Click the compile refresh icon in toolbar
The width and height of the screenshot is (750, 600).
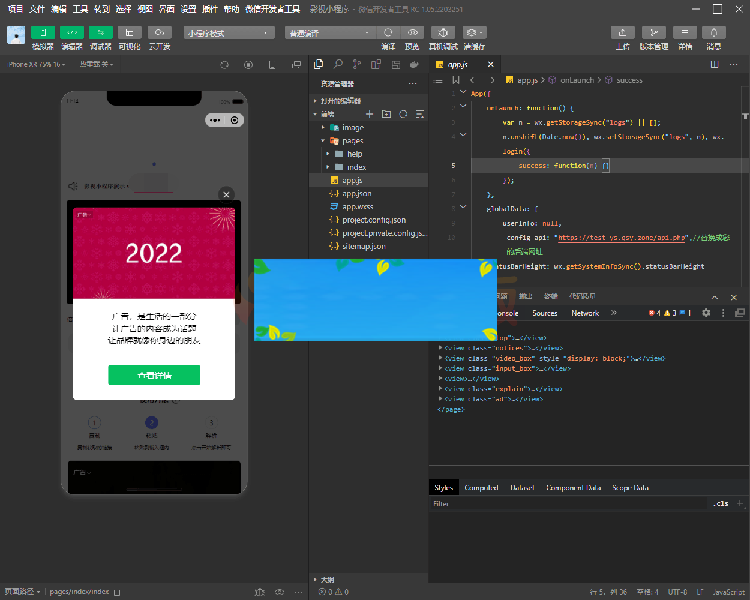point(388,32)
